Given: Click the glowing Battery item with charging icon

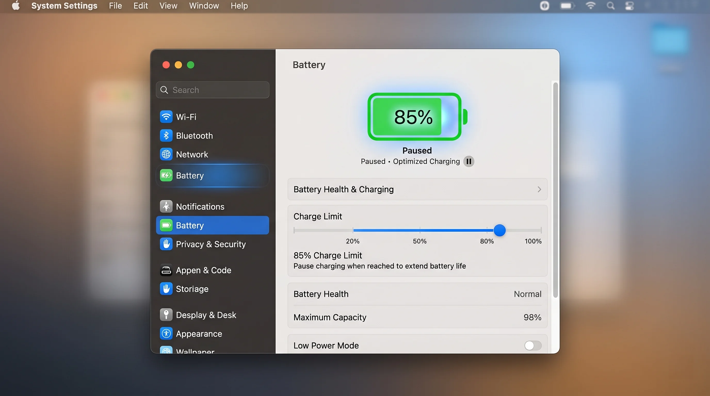Looking at the screenshot, I should [212, 175].
